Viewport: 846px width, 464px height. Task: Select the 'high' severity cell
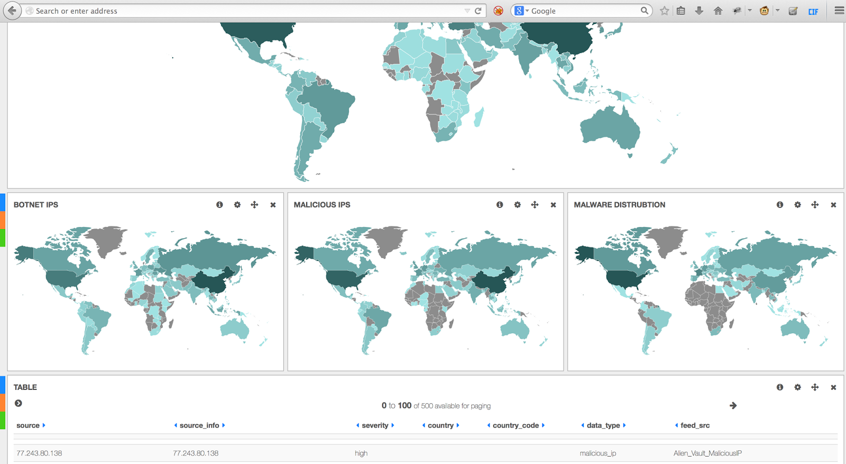pyautogui.click(x=361, y=453)
